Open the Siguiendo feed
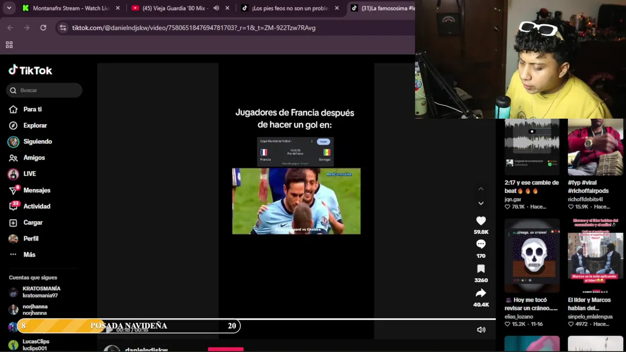The image size is (626, 352). [38, 141]
